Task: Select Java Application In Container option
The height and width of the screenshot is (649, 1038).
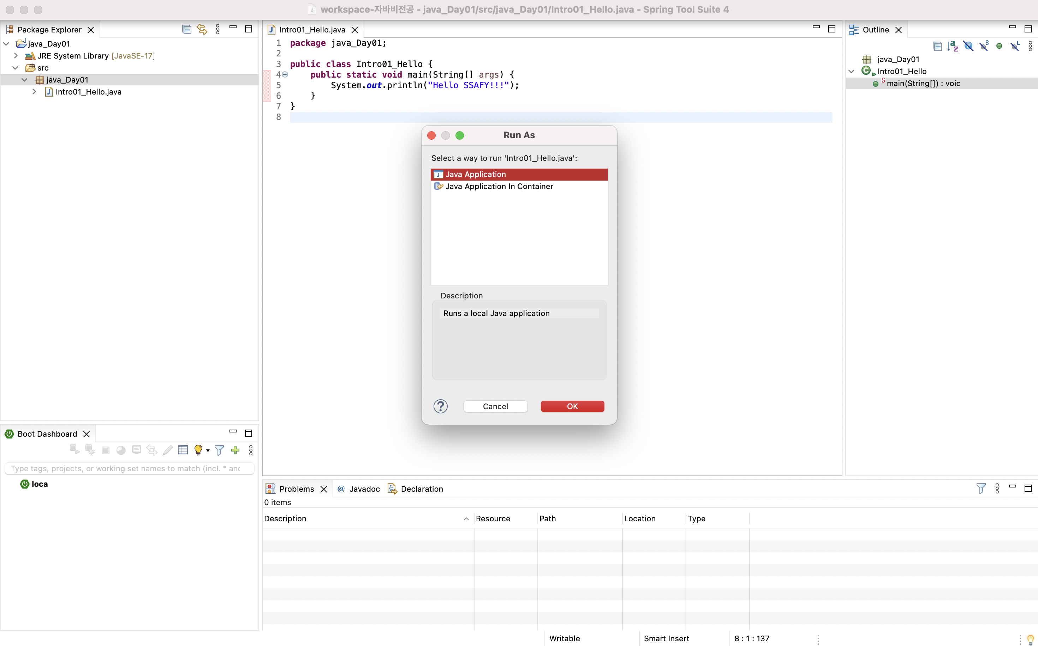Action: (x=519, y=186)
